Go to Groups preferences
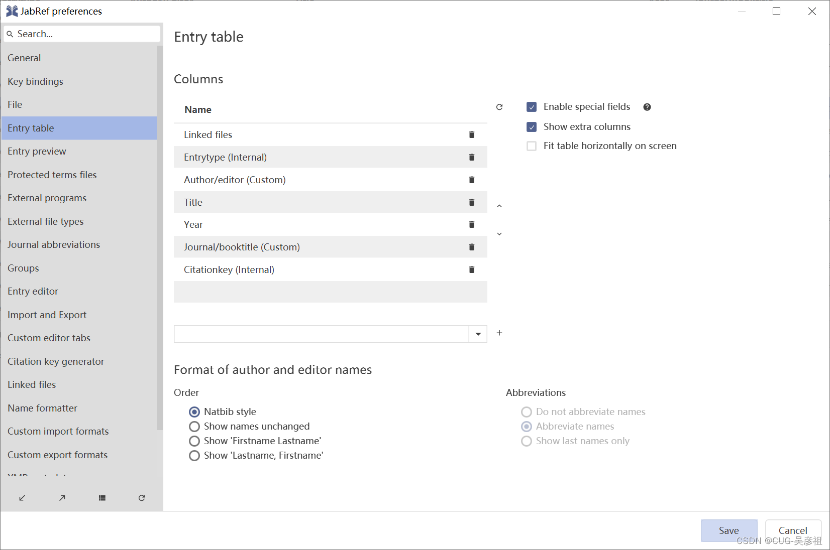 tap(79, 268)
